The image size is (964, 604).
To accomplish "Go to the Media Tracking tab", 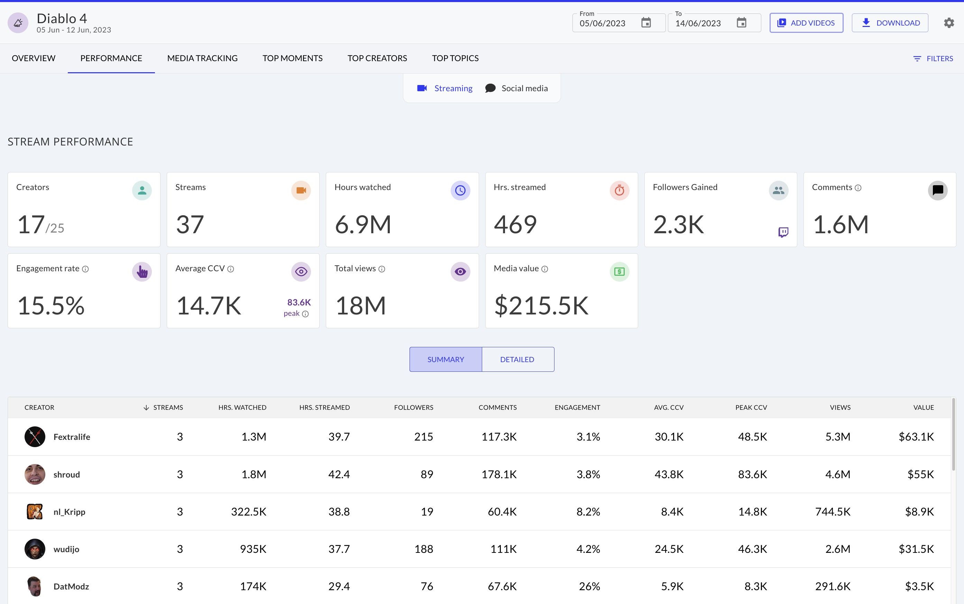I will [x=202, y=58].
